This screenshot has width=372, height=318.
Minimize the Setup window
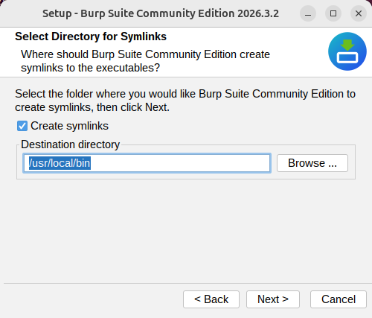pyautogui.click(x=308, y=13)
